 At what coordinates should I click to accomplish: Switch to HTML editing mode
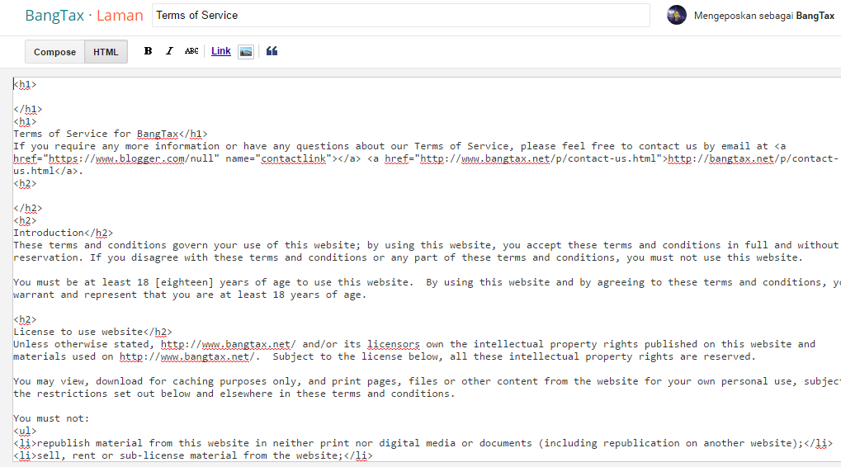(x=106, y=52)
